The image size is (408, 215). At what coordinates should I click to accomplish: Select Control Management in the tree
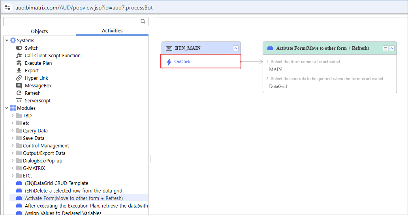coord(46,146)
